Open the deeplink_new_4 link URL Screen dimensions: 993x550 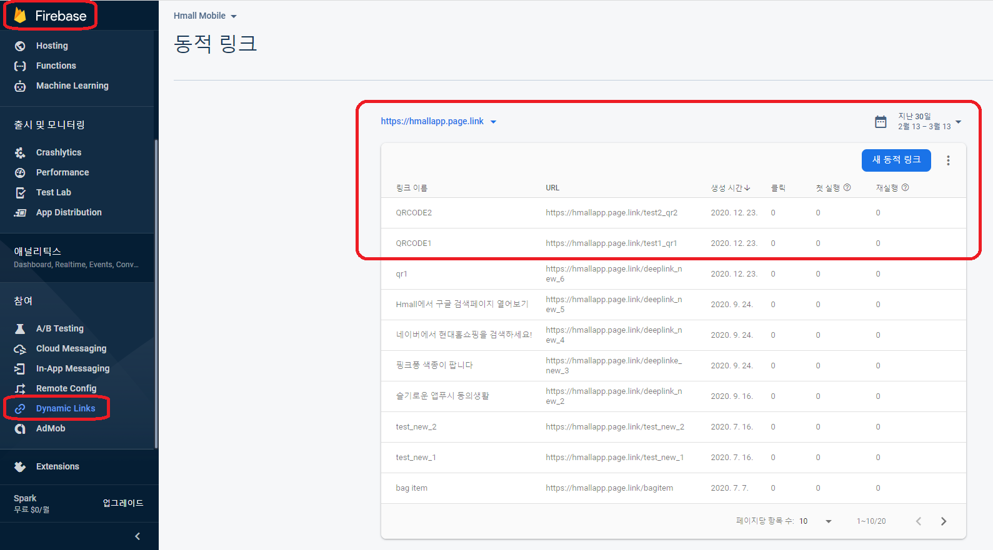coord(614,335)
